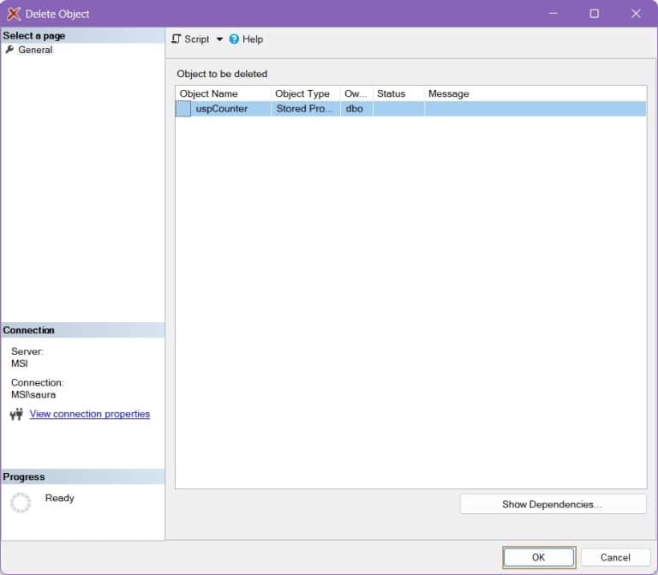Click the Delete Object red X title icon
The width and height of the screenshot is (658, 575).
[14, 14]
